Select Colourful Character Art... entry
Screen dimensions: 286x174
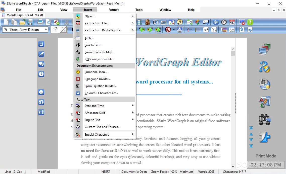(104, 93)
